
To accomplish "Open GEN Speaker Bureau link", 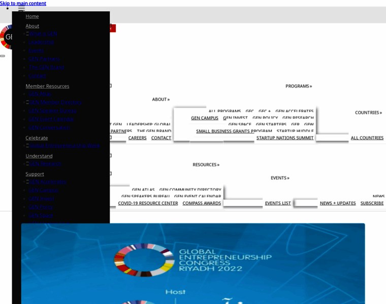I will tap(53, 111).
